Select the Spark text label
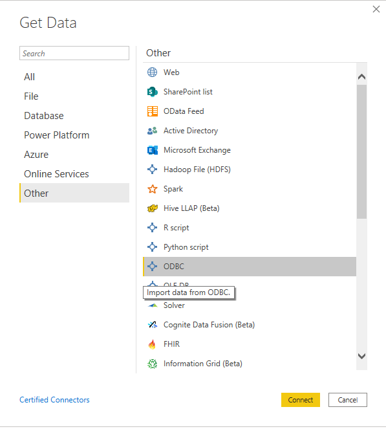This screenshot has width=386, height=429. point(173,189)
